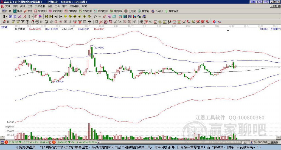Jump to first bar with skip-back arrow
The width and height of the screenshot is (281, 150).
click(x=46, y=16)
